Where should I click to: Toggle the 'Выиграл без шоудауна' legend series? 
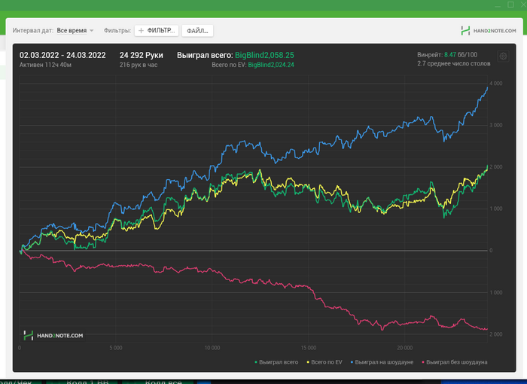coord(455,362)
